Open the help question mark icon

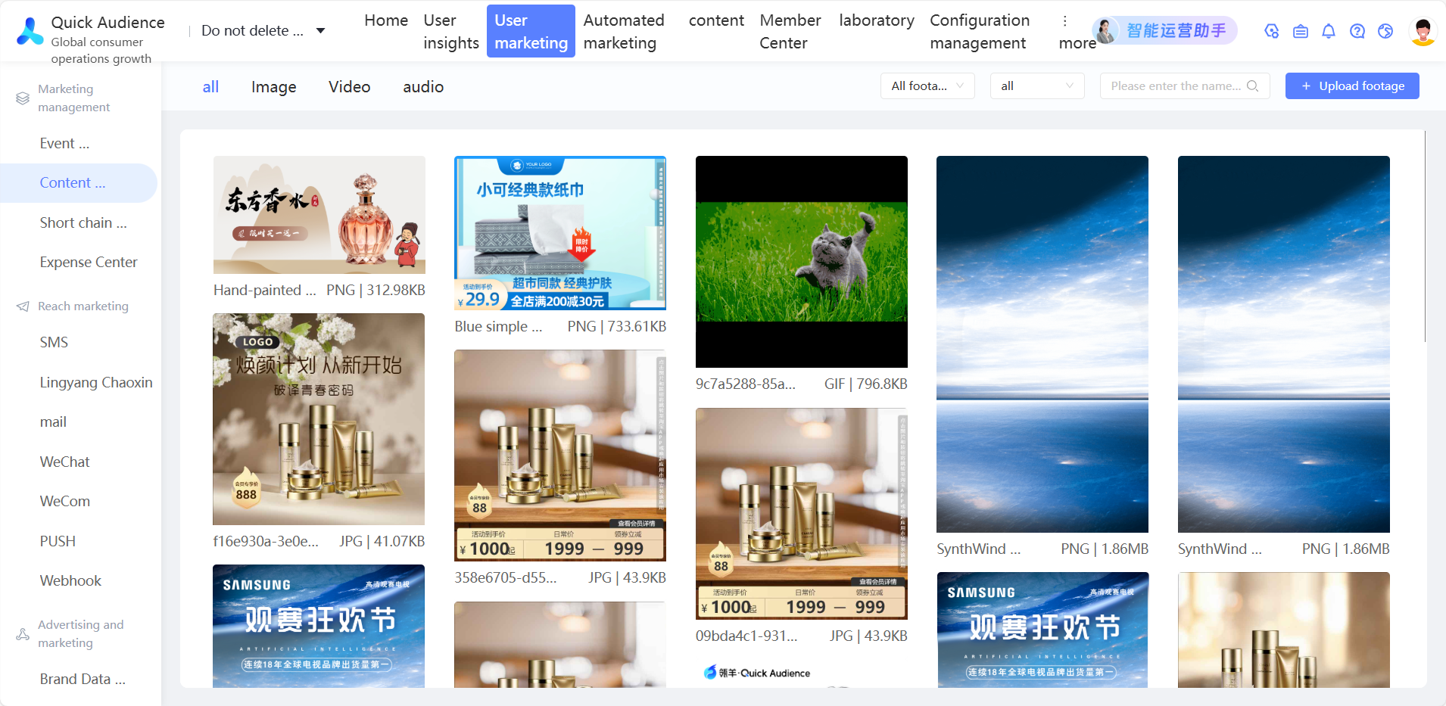click(x=1357, y=31)
